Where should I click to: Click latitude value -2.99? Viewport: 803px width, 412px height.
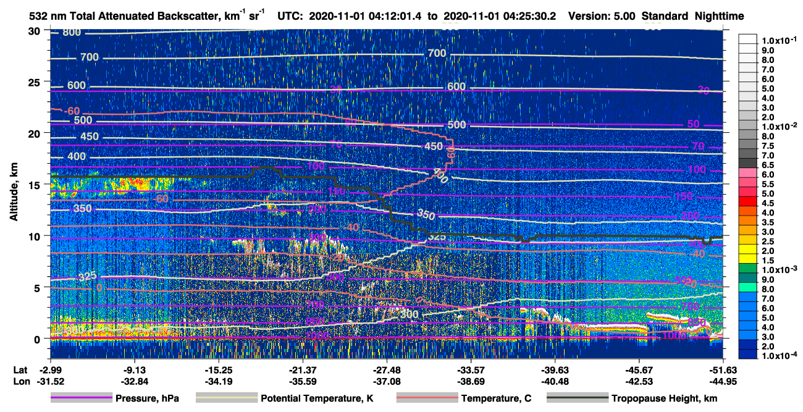coord(50,369)
